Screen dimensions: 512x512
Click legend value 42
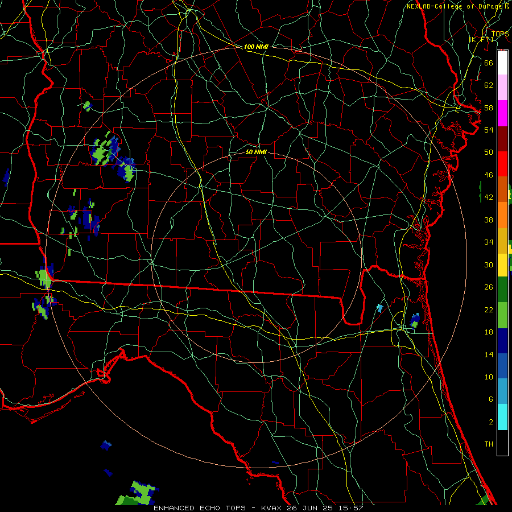pyautogui.click(x=489, y=197)
